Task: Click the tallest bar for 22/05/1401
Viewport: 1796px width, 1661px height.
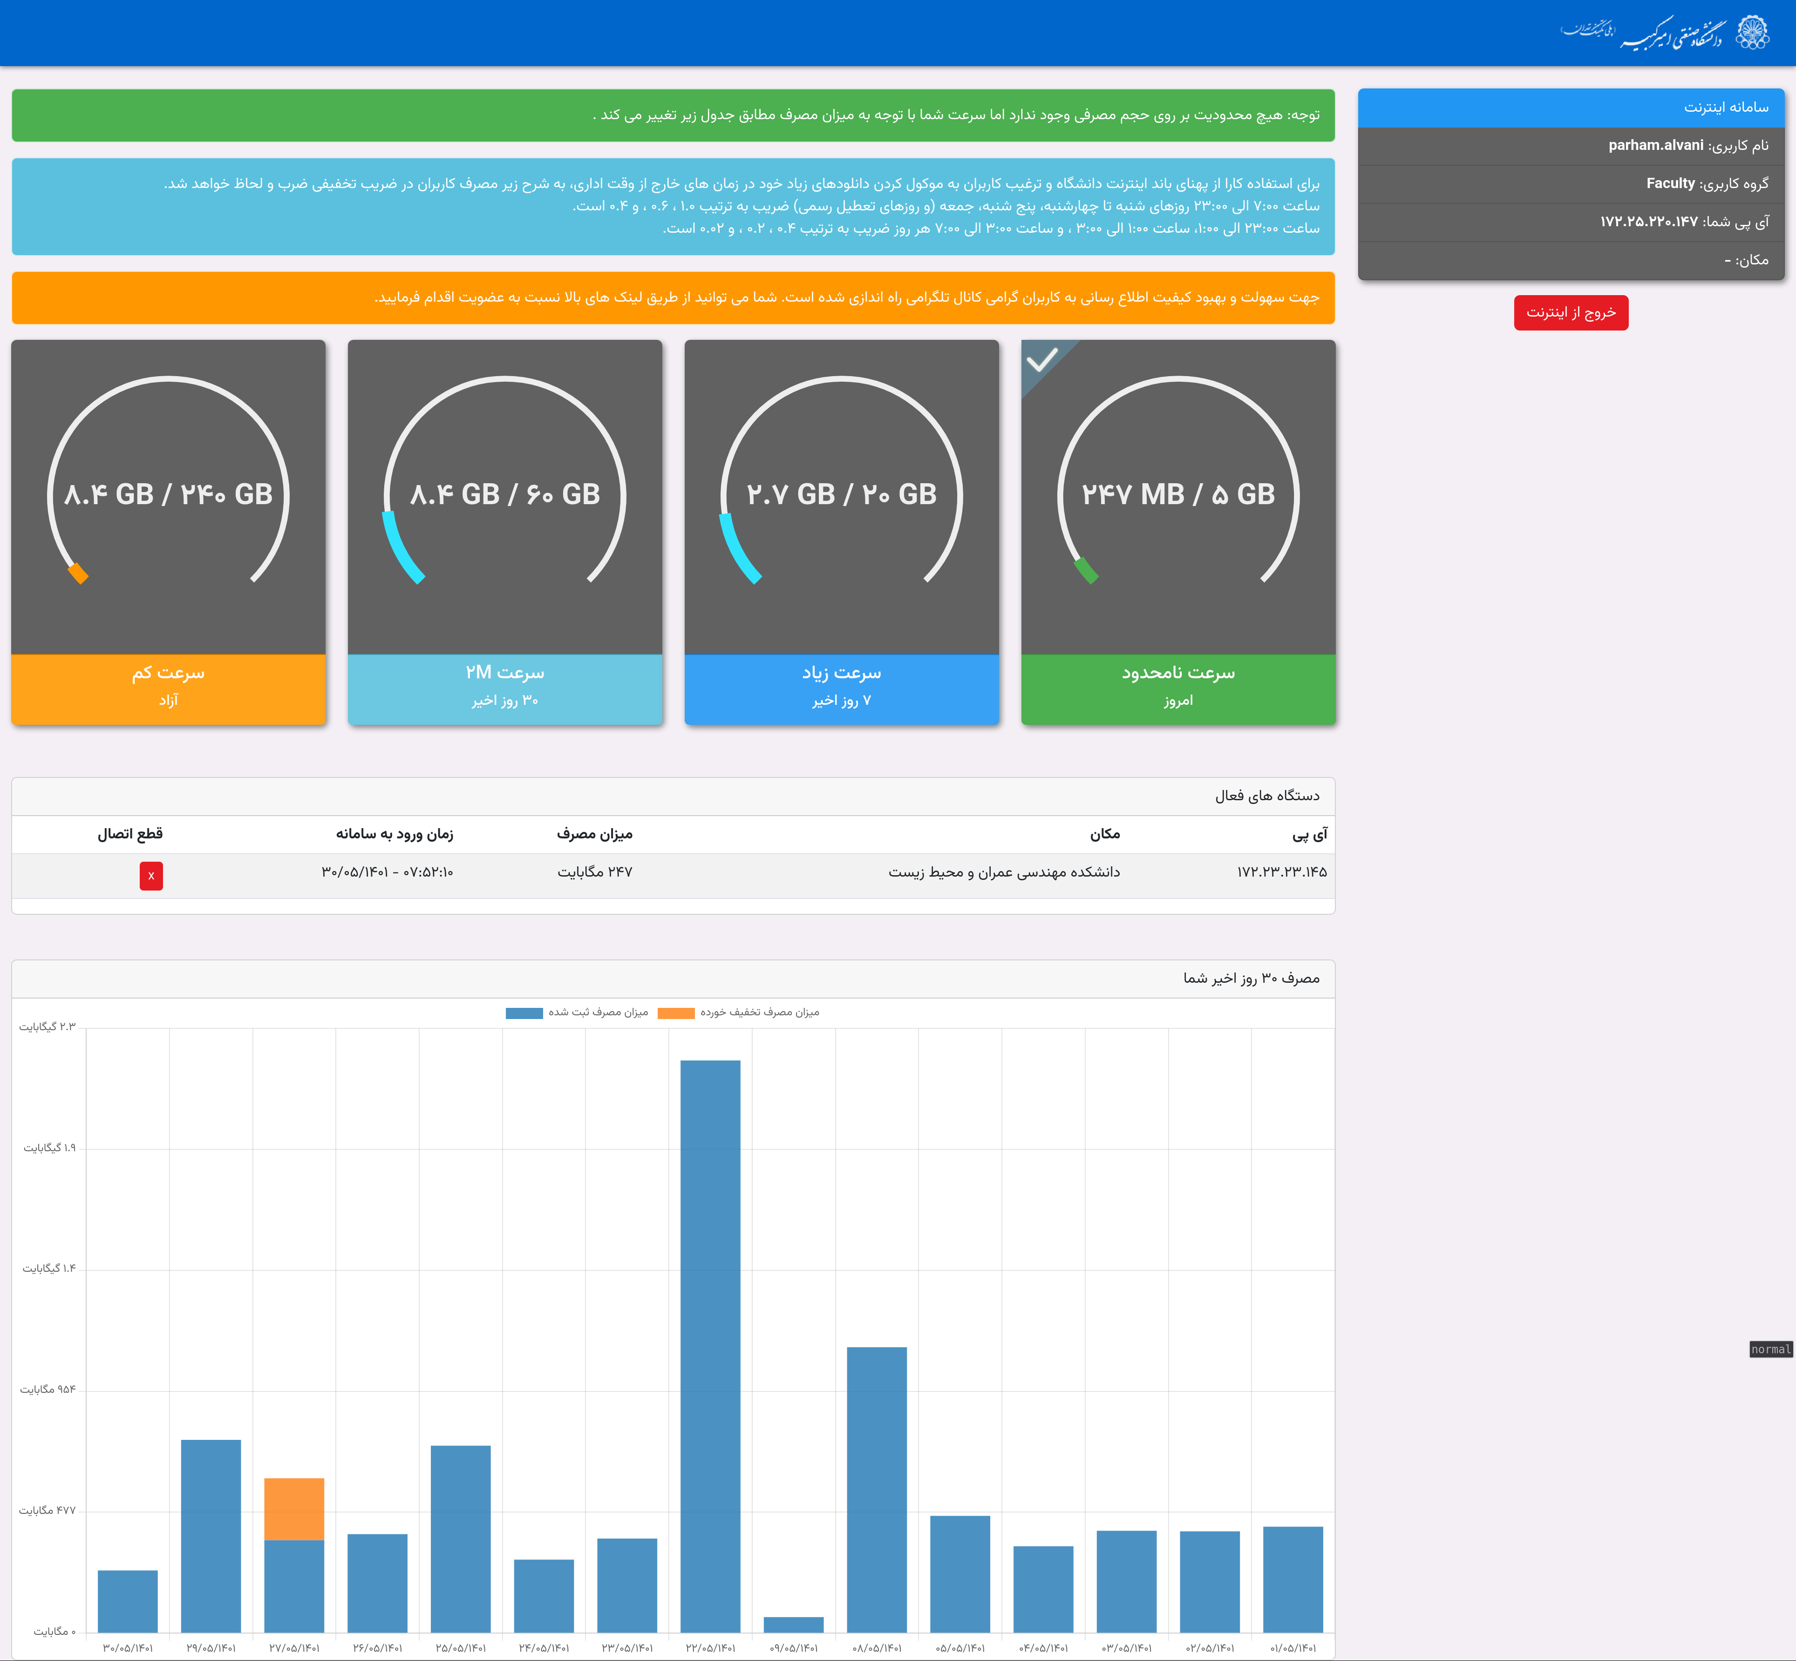Action: click(709, 1348)
